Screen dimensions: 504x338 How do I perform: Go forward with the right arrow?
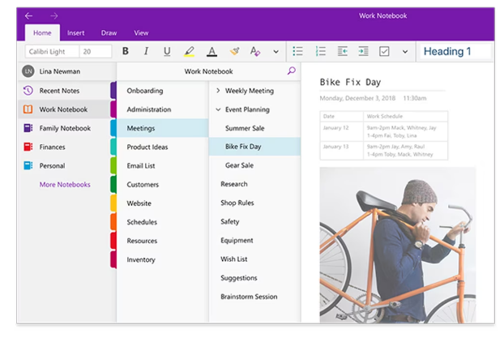54,15
